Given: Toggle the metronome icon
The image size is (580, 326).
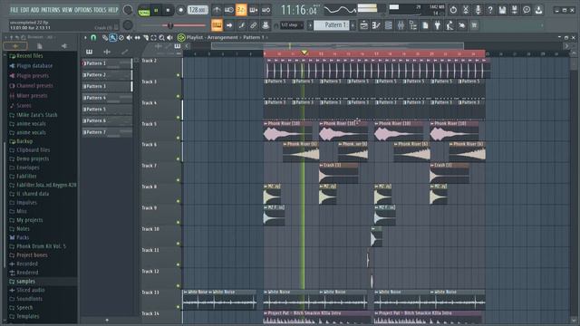Looking at the screenshot, I should (x=217, y=10).
